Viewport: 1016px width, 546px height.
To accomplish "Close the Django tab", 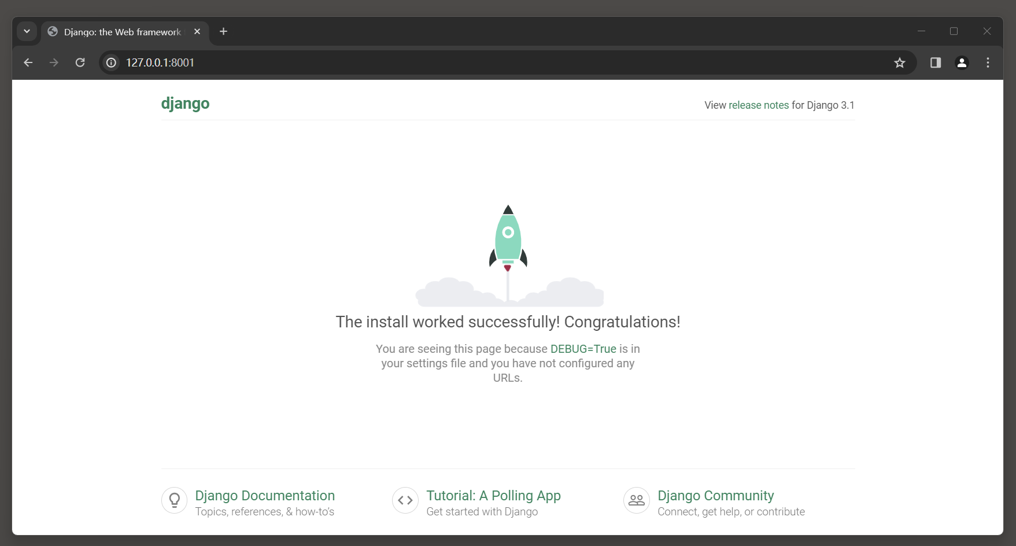I will click(197, 32).
